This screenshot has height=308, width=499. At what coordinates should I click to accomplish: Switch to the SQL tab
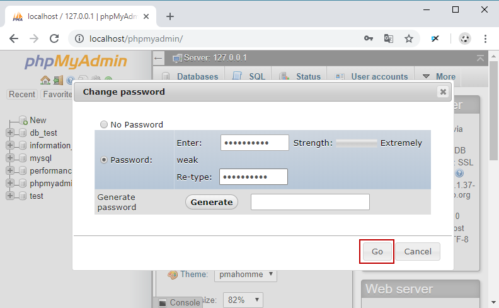coord(248,76)
